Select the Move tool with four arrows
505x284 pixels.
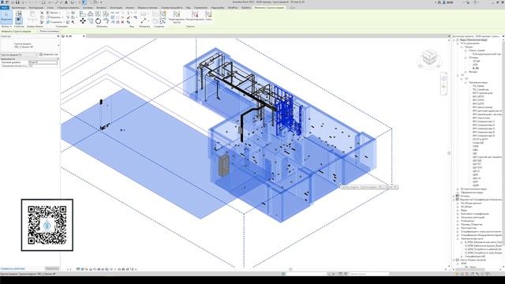coord(83,21)
